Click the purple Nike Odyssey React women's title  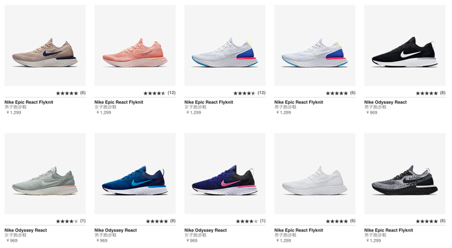[205, 230]
